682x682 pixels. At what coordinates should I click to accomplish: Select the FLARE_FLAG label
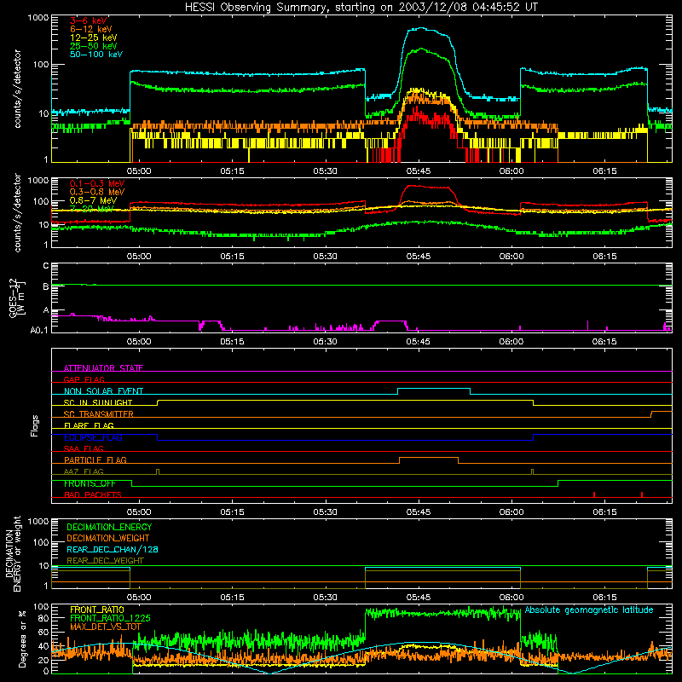tap(89, 425)
